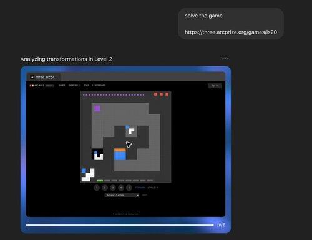Select action button 1
Viewport: 312px width, 240px height.
[97, 187]
